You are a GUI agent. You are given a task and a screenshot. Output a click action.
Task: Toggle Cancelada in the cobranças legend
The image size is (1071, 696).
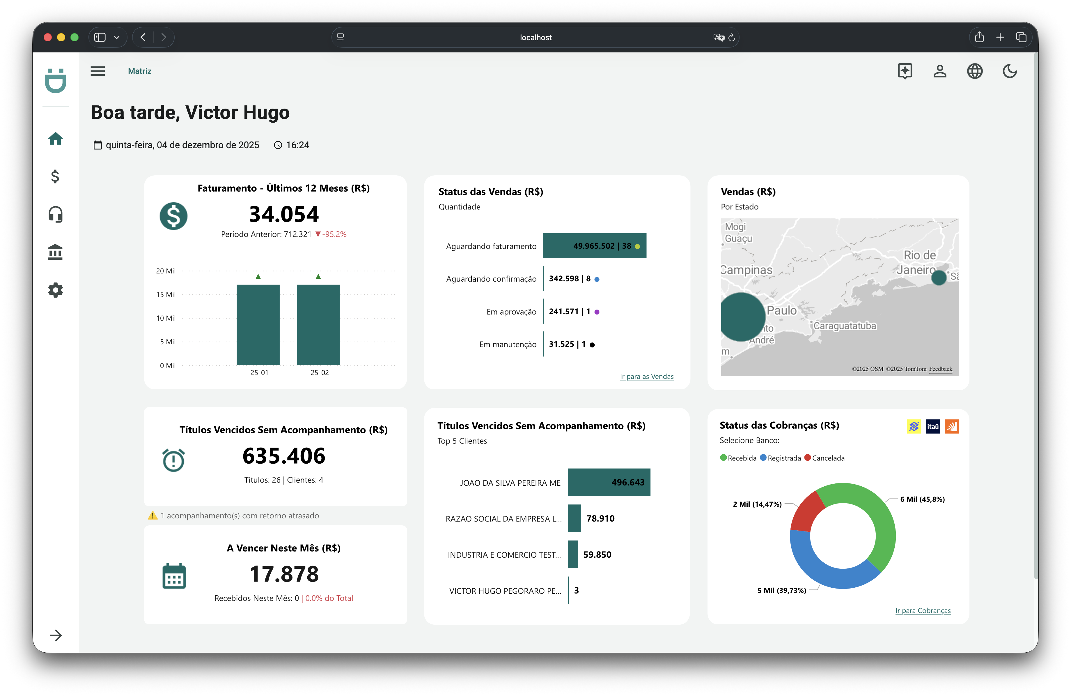pos(825,458)
